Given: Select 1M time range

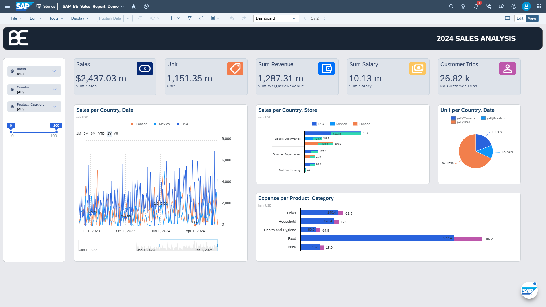Looking at the screenshot, I should coord(79,133).
